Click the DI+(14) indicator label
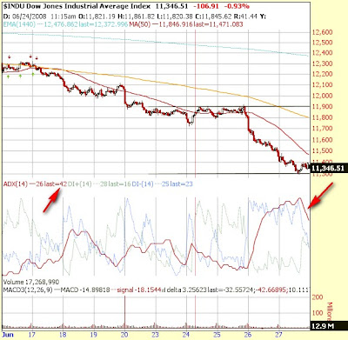The height and width of the screenshot is (340, 348). [80, 183]
